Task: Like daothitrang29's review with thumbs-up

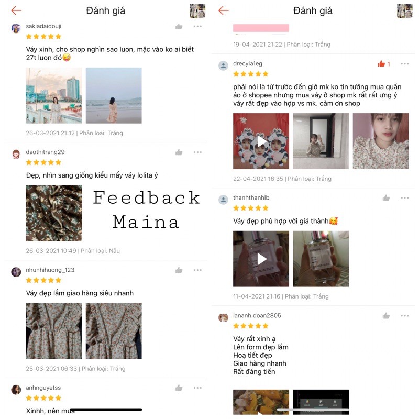Action: (x=179, y=152)
